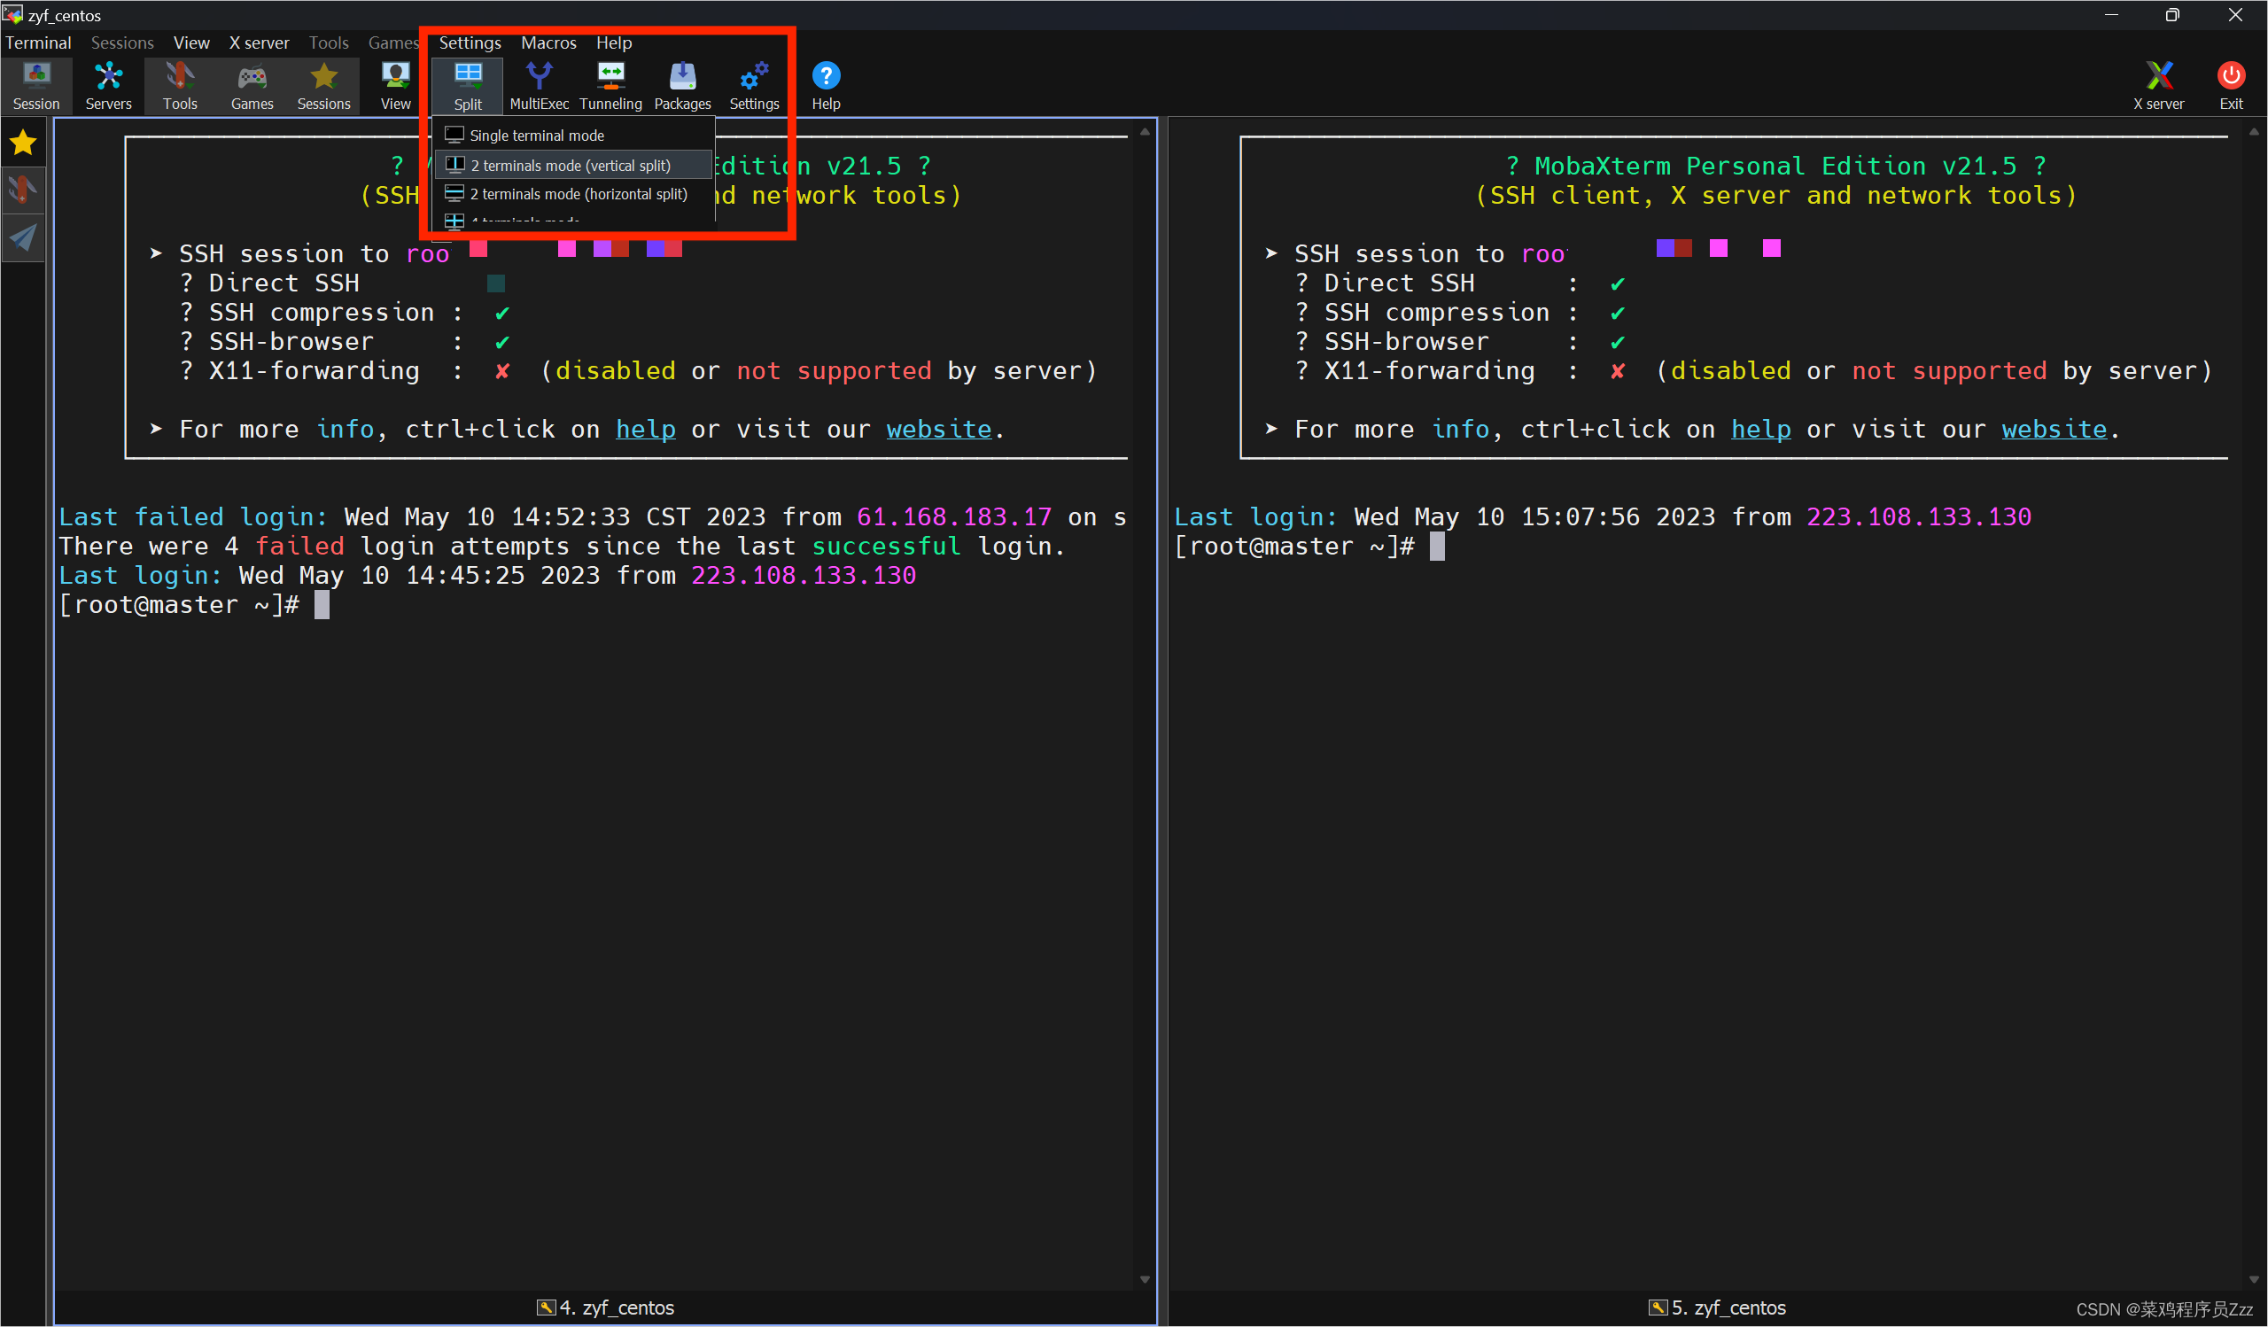Open the Macros menu
The width and height of the screenshot is (2268, 1327).
[x=548, y=43]
